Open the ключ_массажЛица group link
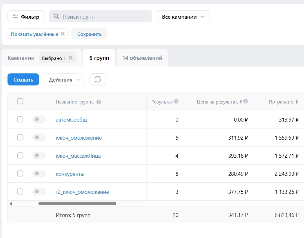The height and width of the screenshot is (238, 304). 78,156
